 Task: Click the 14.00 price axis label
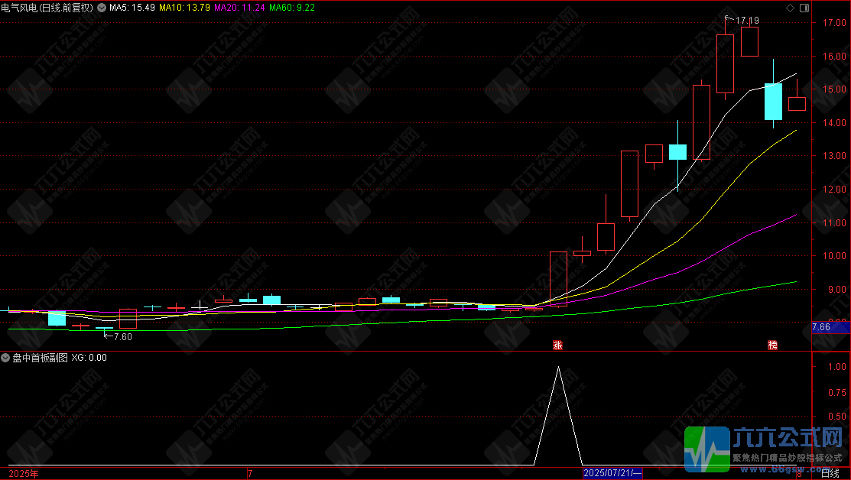(x=834, y=122)
